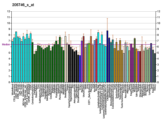
Task: Click the left y-axis value 0
Action: [x=10, y=82]
